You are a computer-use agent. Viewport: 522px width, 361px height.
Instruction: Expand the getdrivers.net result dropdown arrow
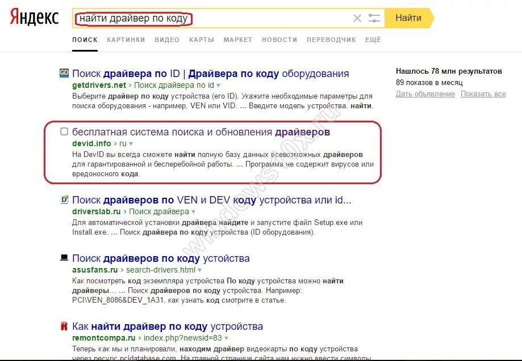pos(218,86)
